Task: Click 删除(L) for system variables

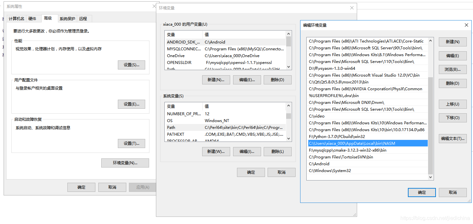Action: [278, 152]
